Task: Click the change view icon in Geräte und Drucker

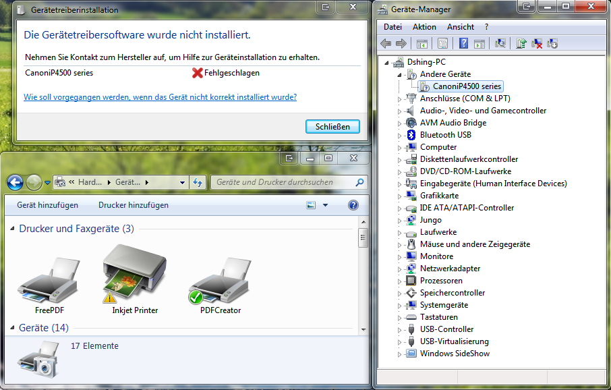Action: coord(311,205)
